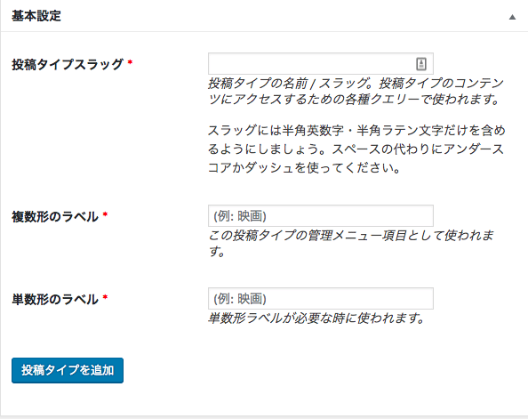Screen dimensions: 528x419
Task: Click the autofill contact icon in the slug field
Action: pos(421,63)
